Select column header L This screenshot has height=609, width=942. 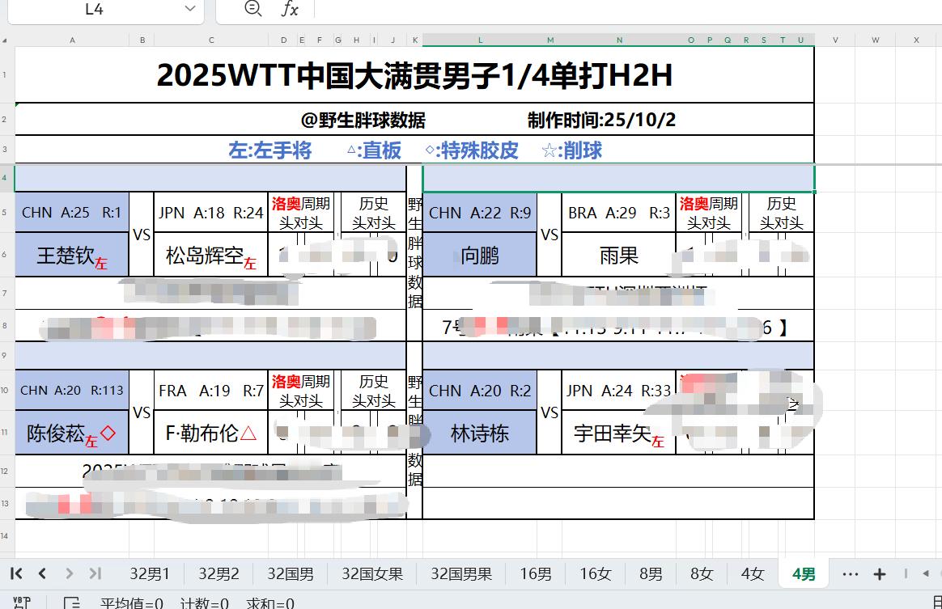[x=480, y=40]
